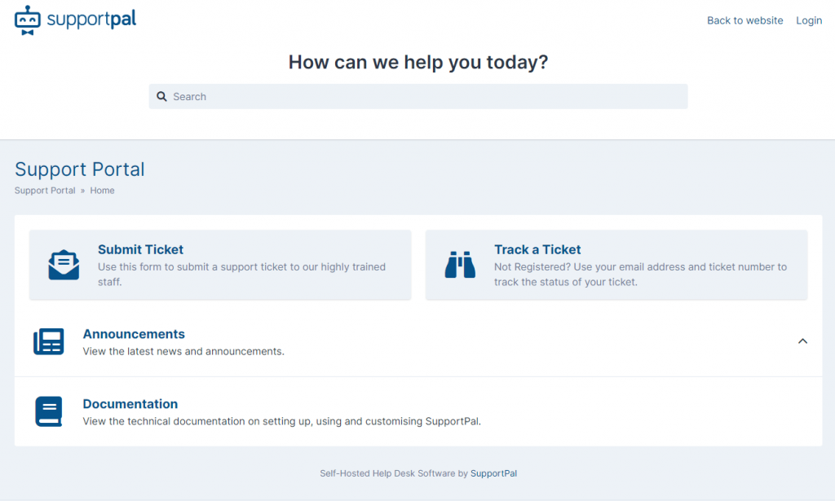Go to Back to website link

pyautogui.click(x=745, y=20)
